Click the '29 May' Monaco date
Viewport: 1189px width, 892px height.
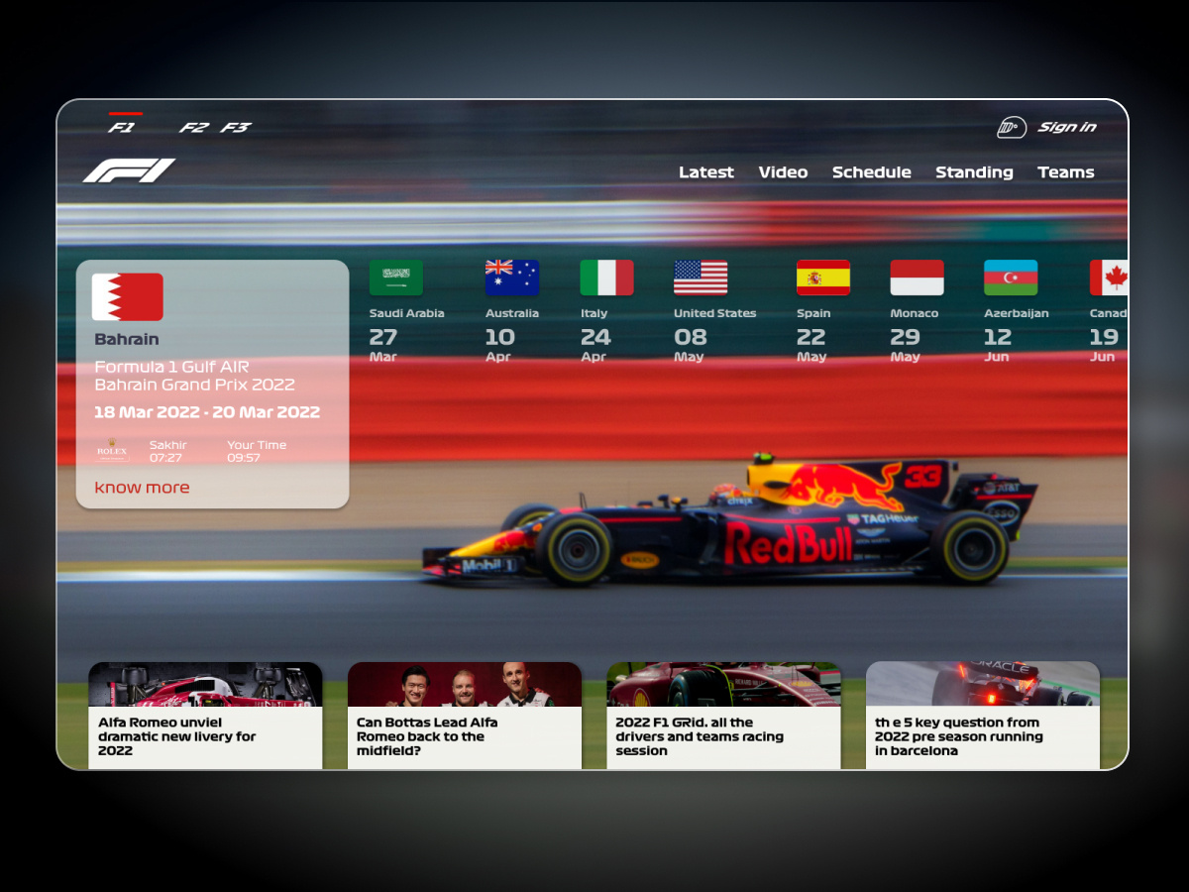click(906, 344)
